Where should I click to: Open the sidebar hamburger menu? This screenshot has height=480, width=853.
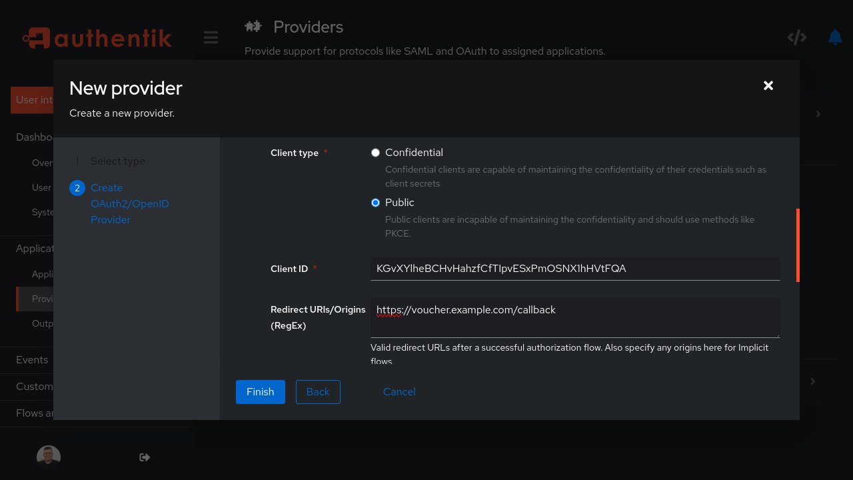click(x=211, y=37)
